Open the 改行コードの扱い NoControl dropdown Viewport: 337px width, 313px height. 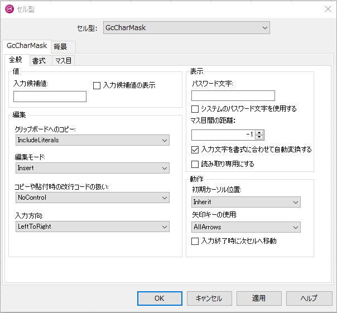[x=93, y=198]
